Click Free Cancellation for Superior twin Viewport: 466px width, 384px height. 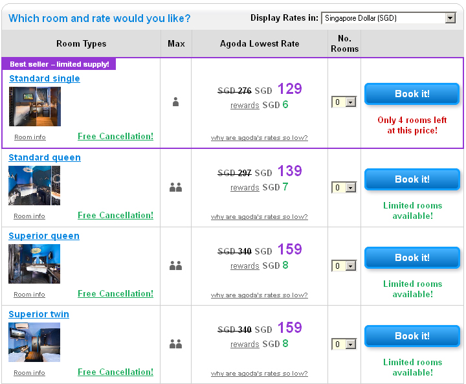pos(116,372)
